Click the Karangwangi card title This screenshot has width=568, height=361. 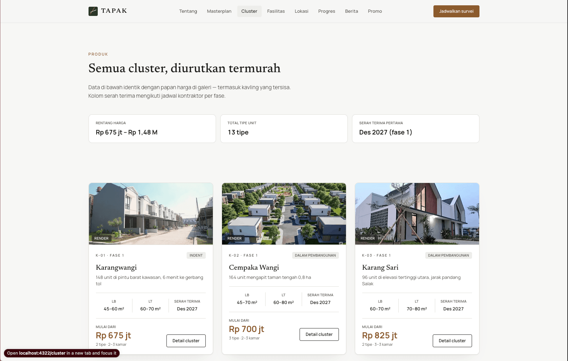(116, 268)
